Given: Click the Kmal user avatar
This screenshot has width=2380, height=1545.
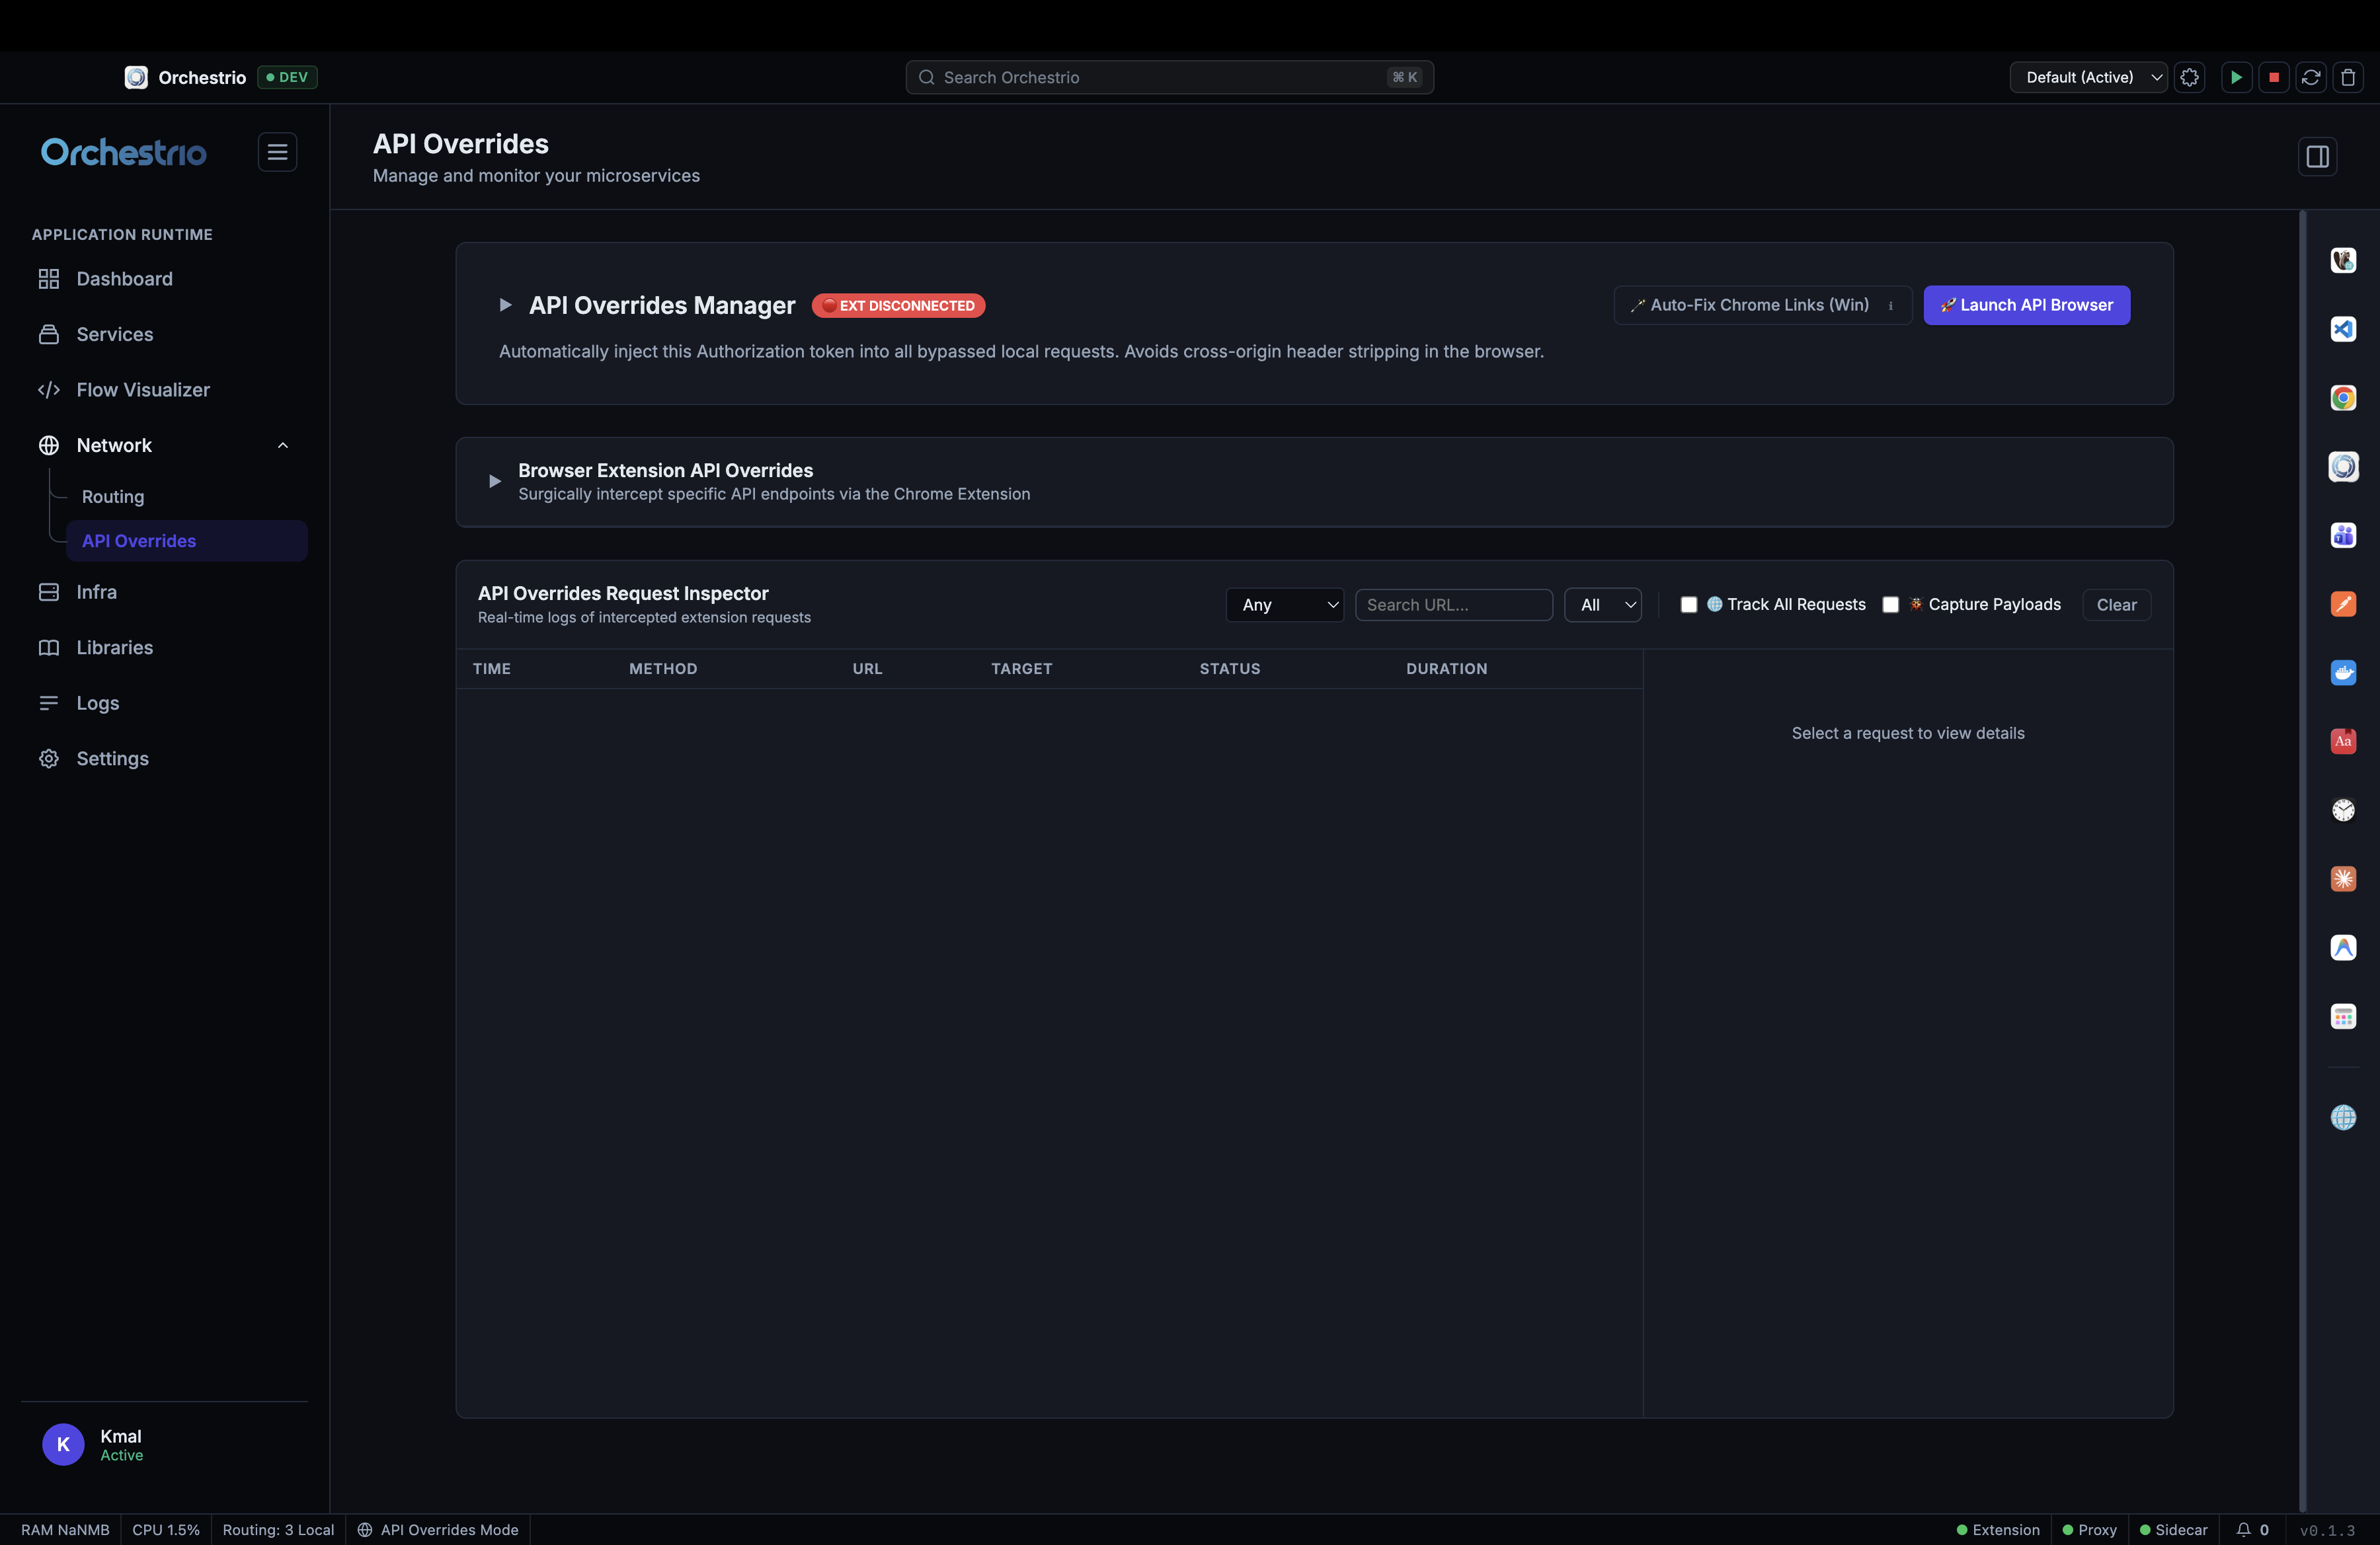Looking at the screenshot, I should (x=63, y=1444).
